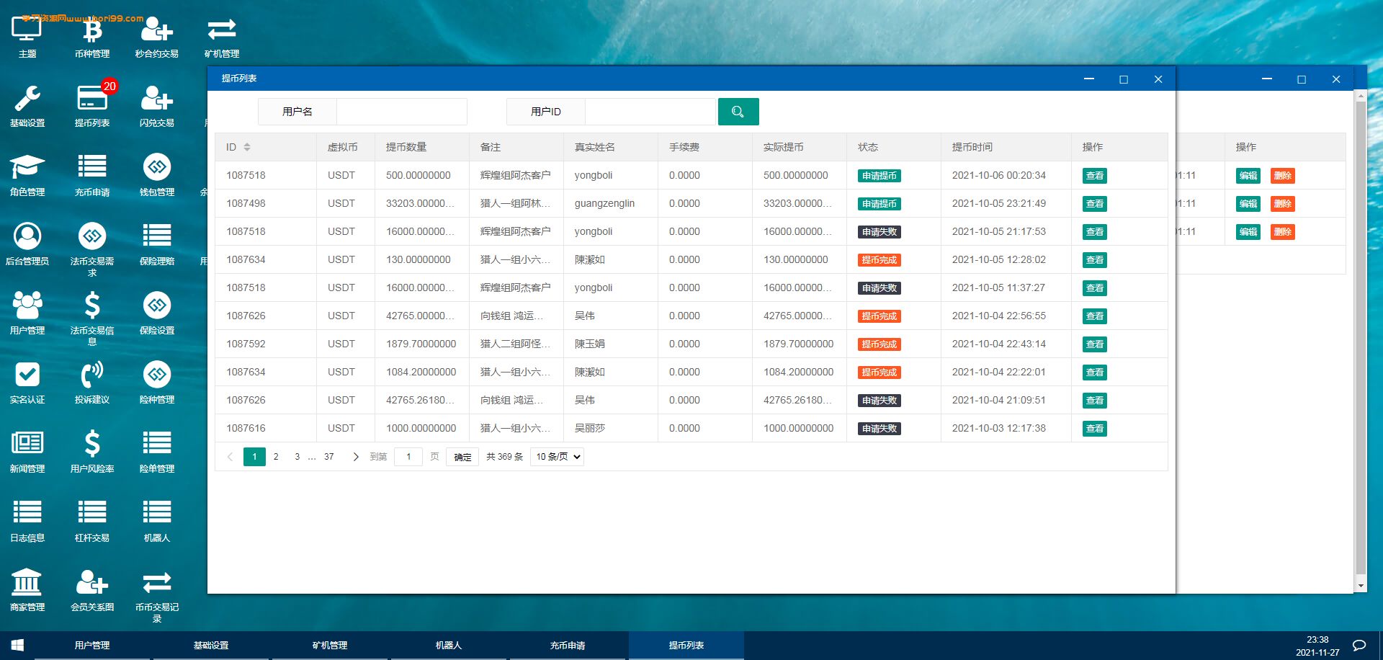Open 保险设置 icon

point(157,313)
